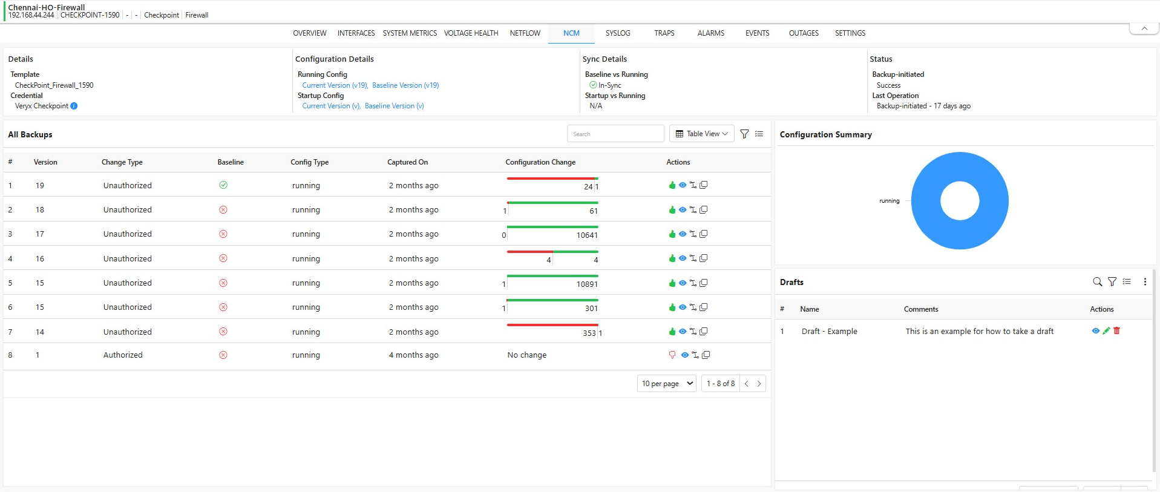Open the Table View dropdown
The image size is (1160, 492).
point(701,134)
